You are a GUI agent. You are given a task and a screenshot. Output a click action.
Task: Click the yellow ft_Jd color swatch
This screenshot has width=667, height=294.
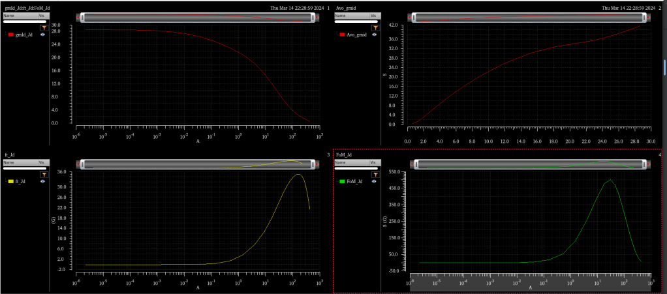point(10,181)
